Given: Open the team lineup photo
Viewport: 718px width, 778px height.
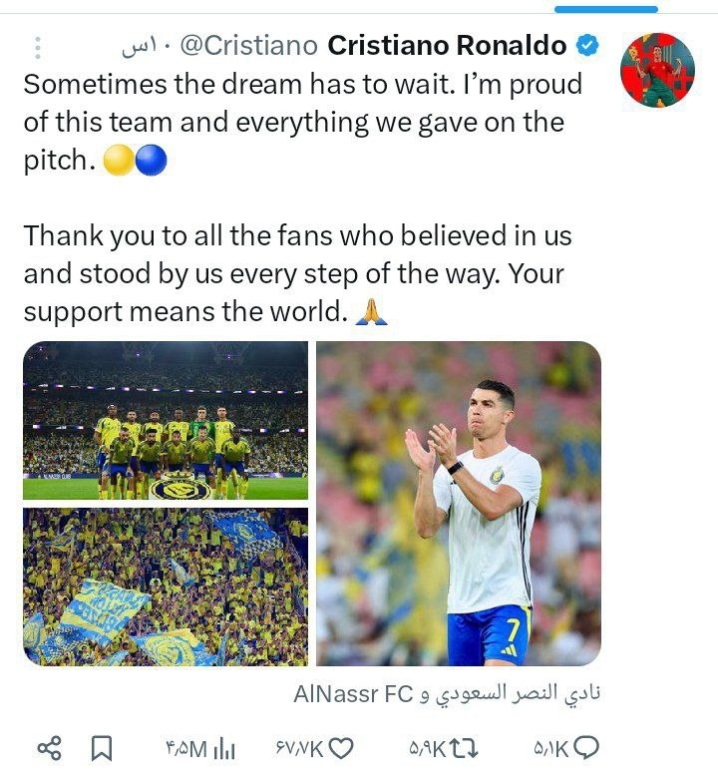Looking at the screenshot, I should click(166, 421).
